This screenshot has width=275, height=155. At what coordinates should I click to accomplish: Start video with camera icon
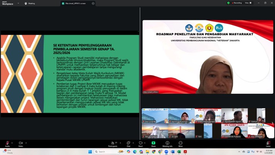coord(20,143)
